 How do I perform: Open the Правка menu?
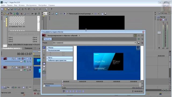coord(10,5)
